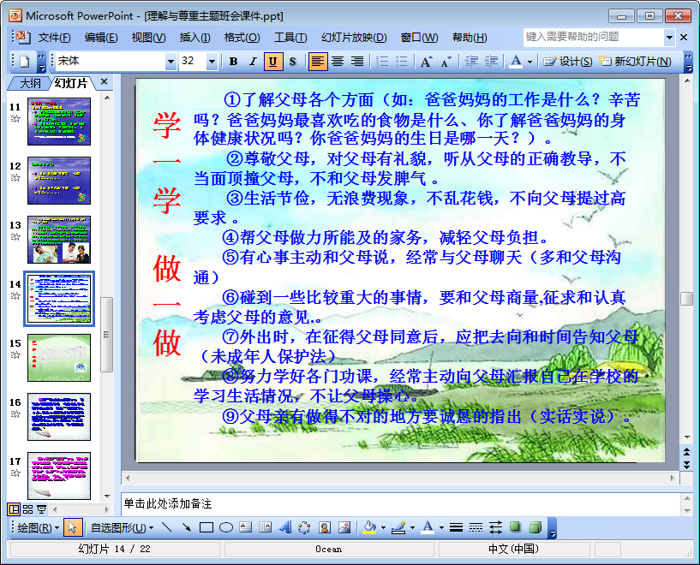Open the font size dropdown

(x=212, y=62)
